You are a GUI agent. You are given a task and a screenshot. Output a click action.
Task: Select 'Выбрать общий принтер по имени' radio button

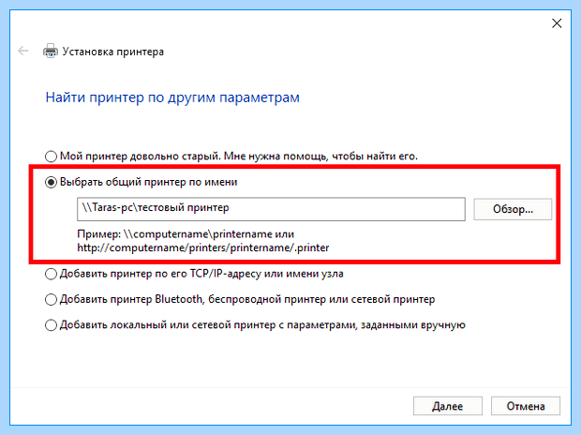(51, 182)
